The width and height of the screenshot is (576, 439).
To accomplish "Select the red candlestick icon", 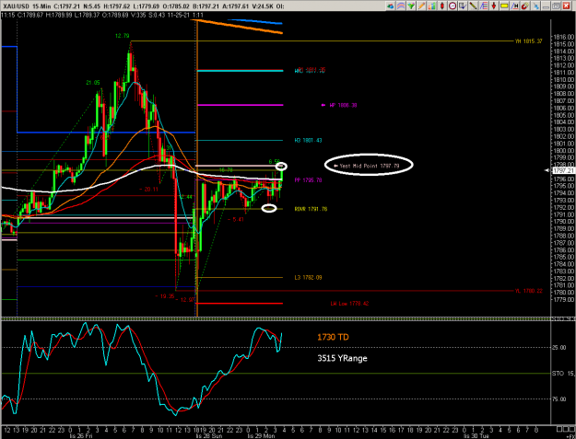I will click(x=442, y=6).
